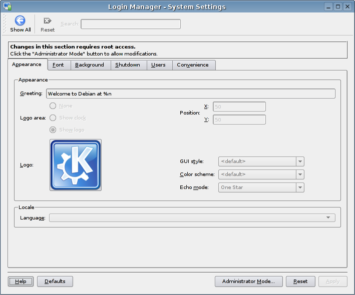Select the None logo area radio button
The width and height of the screenshot is (355, 295).
pos(53,106)
